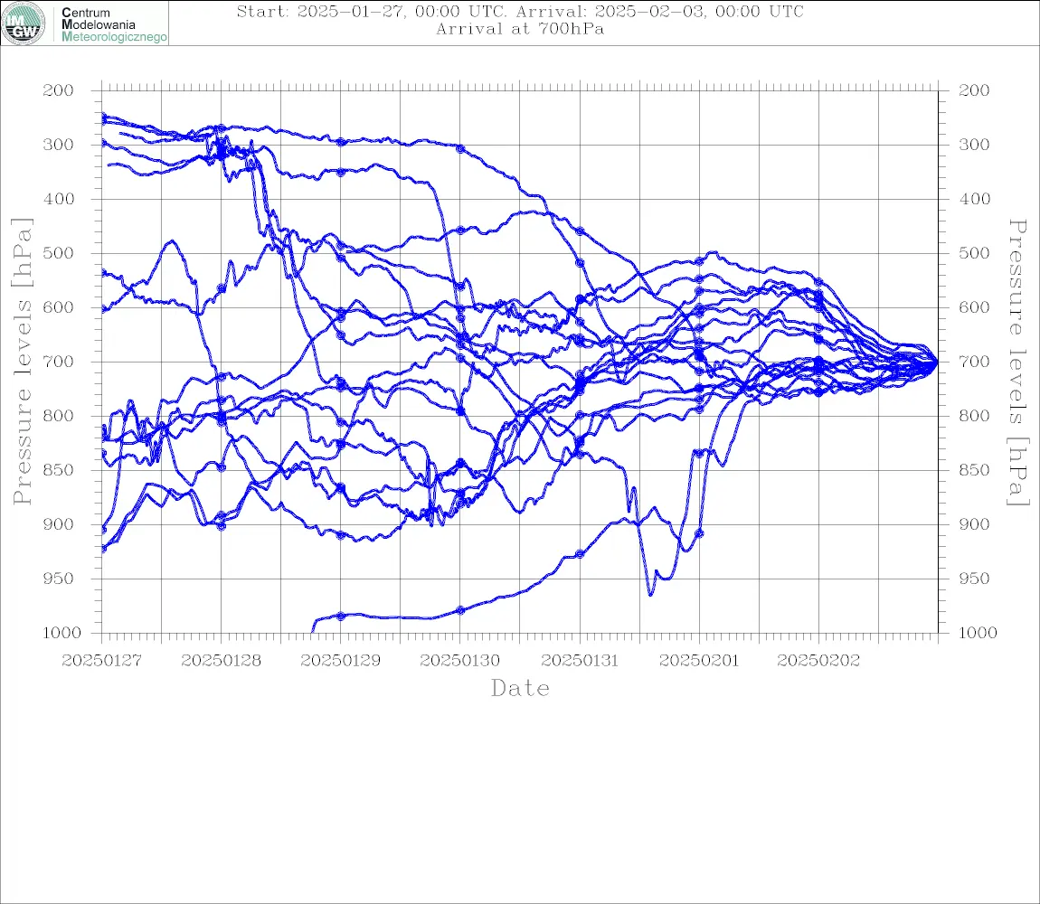This screenshot has width=1040, height=904.
Task: Click the right axis 400 label
Action: tap(974, 199)
